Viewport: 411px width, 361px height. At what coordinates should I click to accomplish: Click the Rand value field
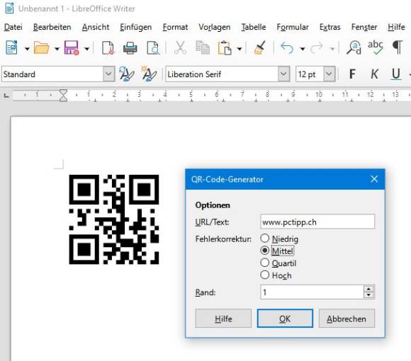click(312, 292)
